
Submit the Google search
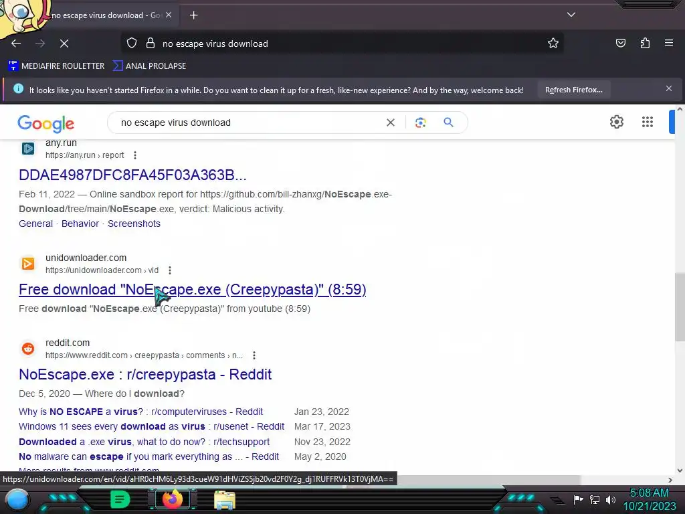(448, 122)
